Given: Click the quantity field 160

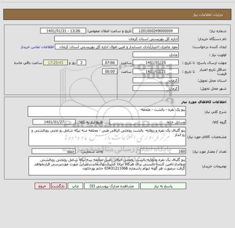Looking at the screenshot, I should (x=163, y=151).
